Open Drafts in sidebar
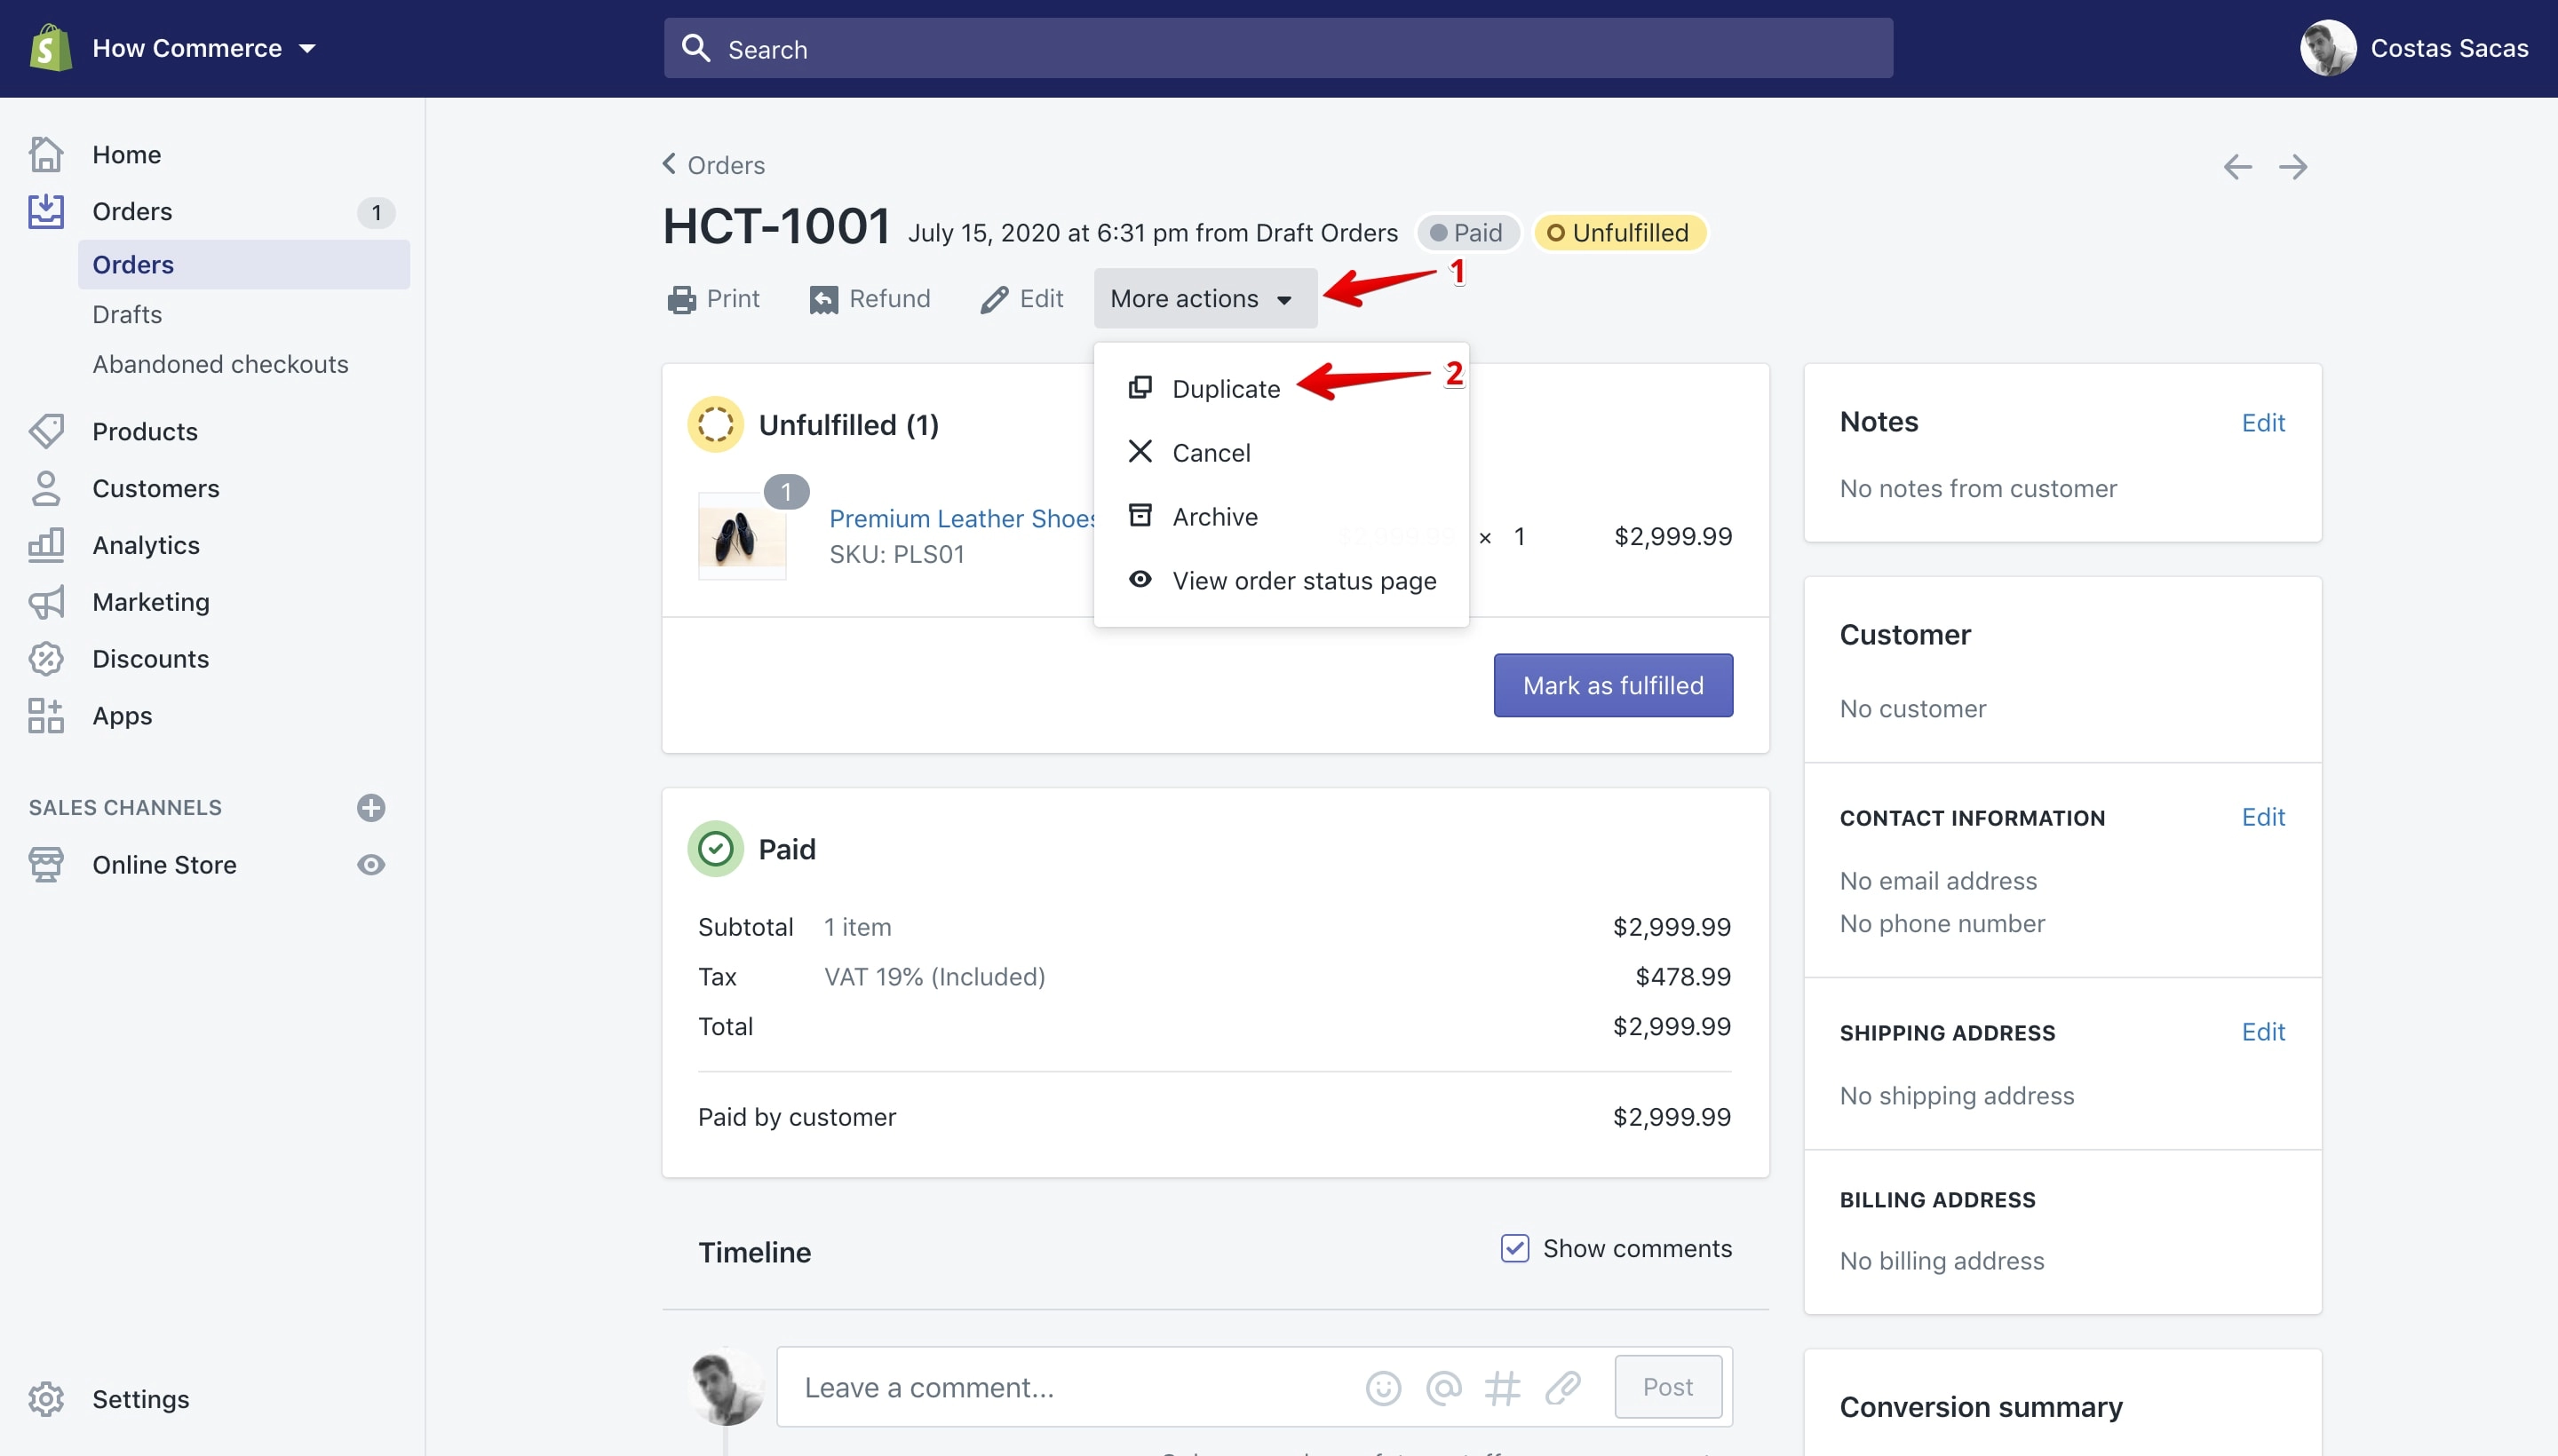 tap(127, 314)
